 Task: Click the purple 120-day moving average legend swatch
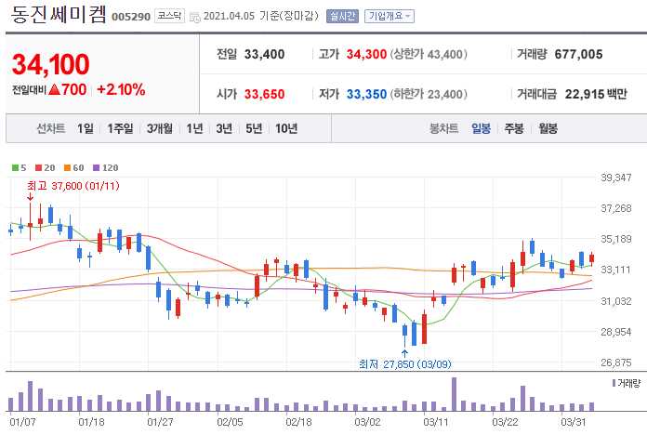tap(96, 167)
